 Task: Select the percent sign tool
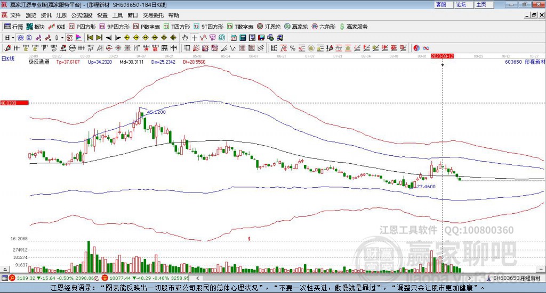point(293,48)
